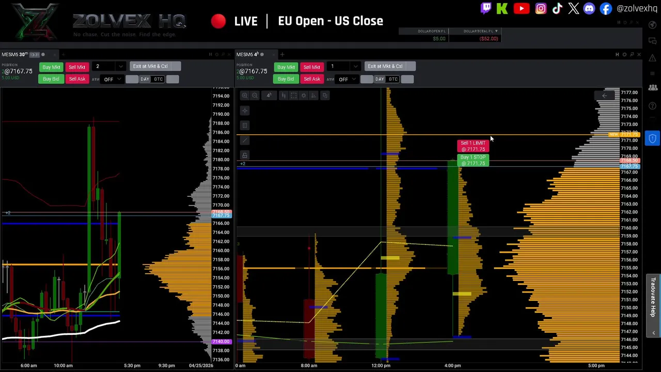Click the Buy 1 STOP @ 7171.75 order tag
The height and width of the screenshot is (372, 661).
click(473, 160)
